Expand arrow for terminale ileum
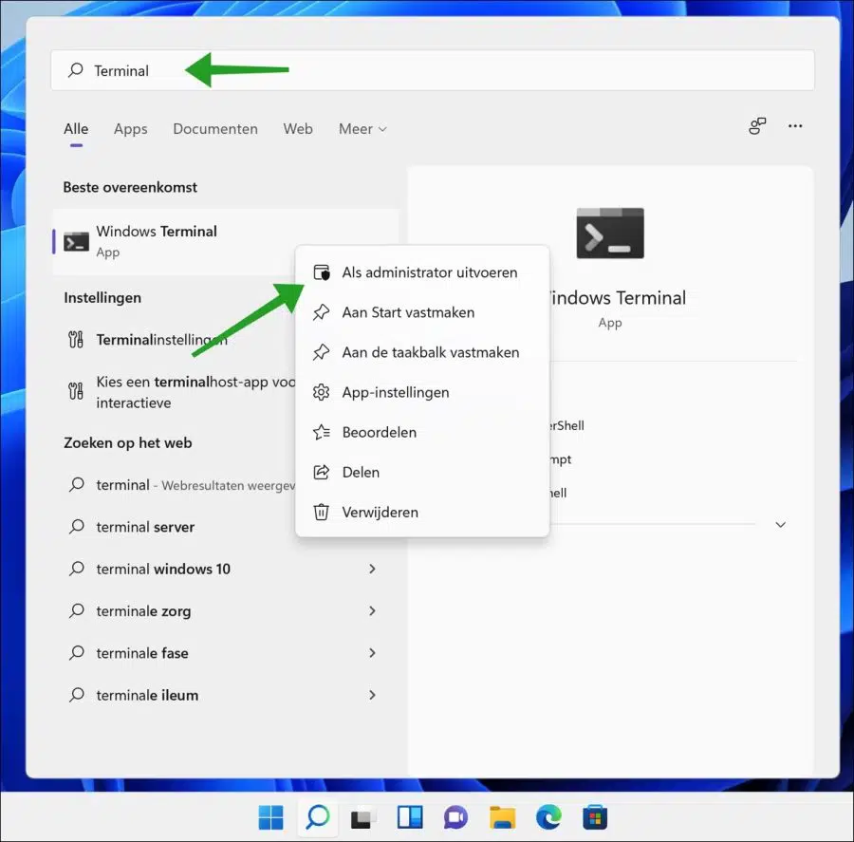The image size is (854, 842). click(373, 695)
